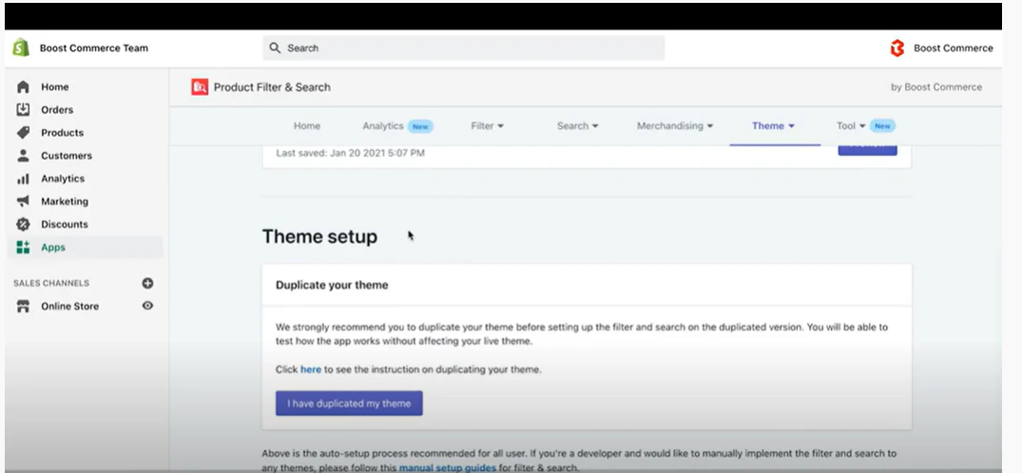The height and width of the screenshot is (473, 1022).
Task: Click the Duplicate your theme heading
Action: pos(332,285)
